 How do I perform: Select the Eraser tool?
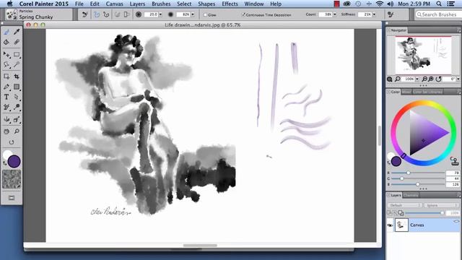click(x=17, y=42)
